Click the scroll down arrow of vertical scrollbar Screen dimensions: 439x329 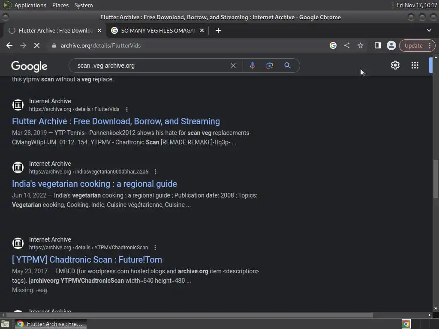pos(436,308)
